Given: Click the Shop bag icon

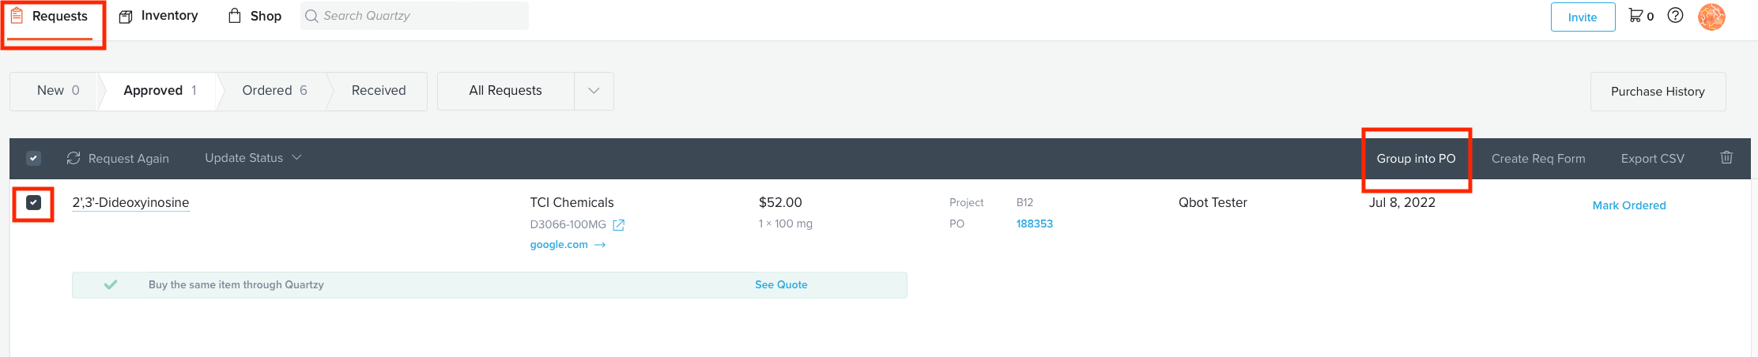Looking at the screenshot, I should (x=235, y=16).
